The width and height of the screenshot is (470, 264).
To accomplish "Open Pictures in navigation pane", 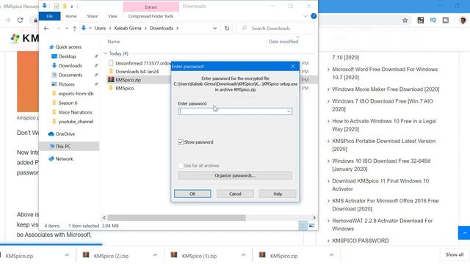I will click(66, 84).
